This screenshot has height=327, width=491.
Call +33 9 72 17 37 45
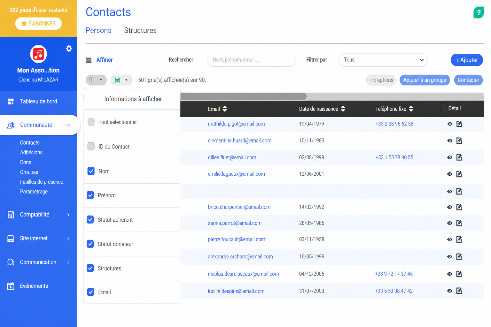tap(394, 274)
